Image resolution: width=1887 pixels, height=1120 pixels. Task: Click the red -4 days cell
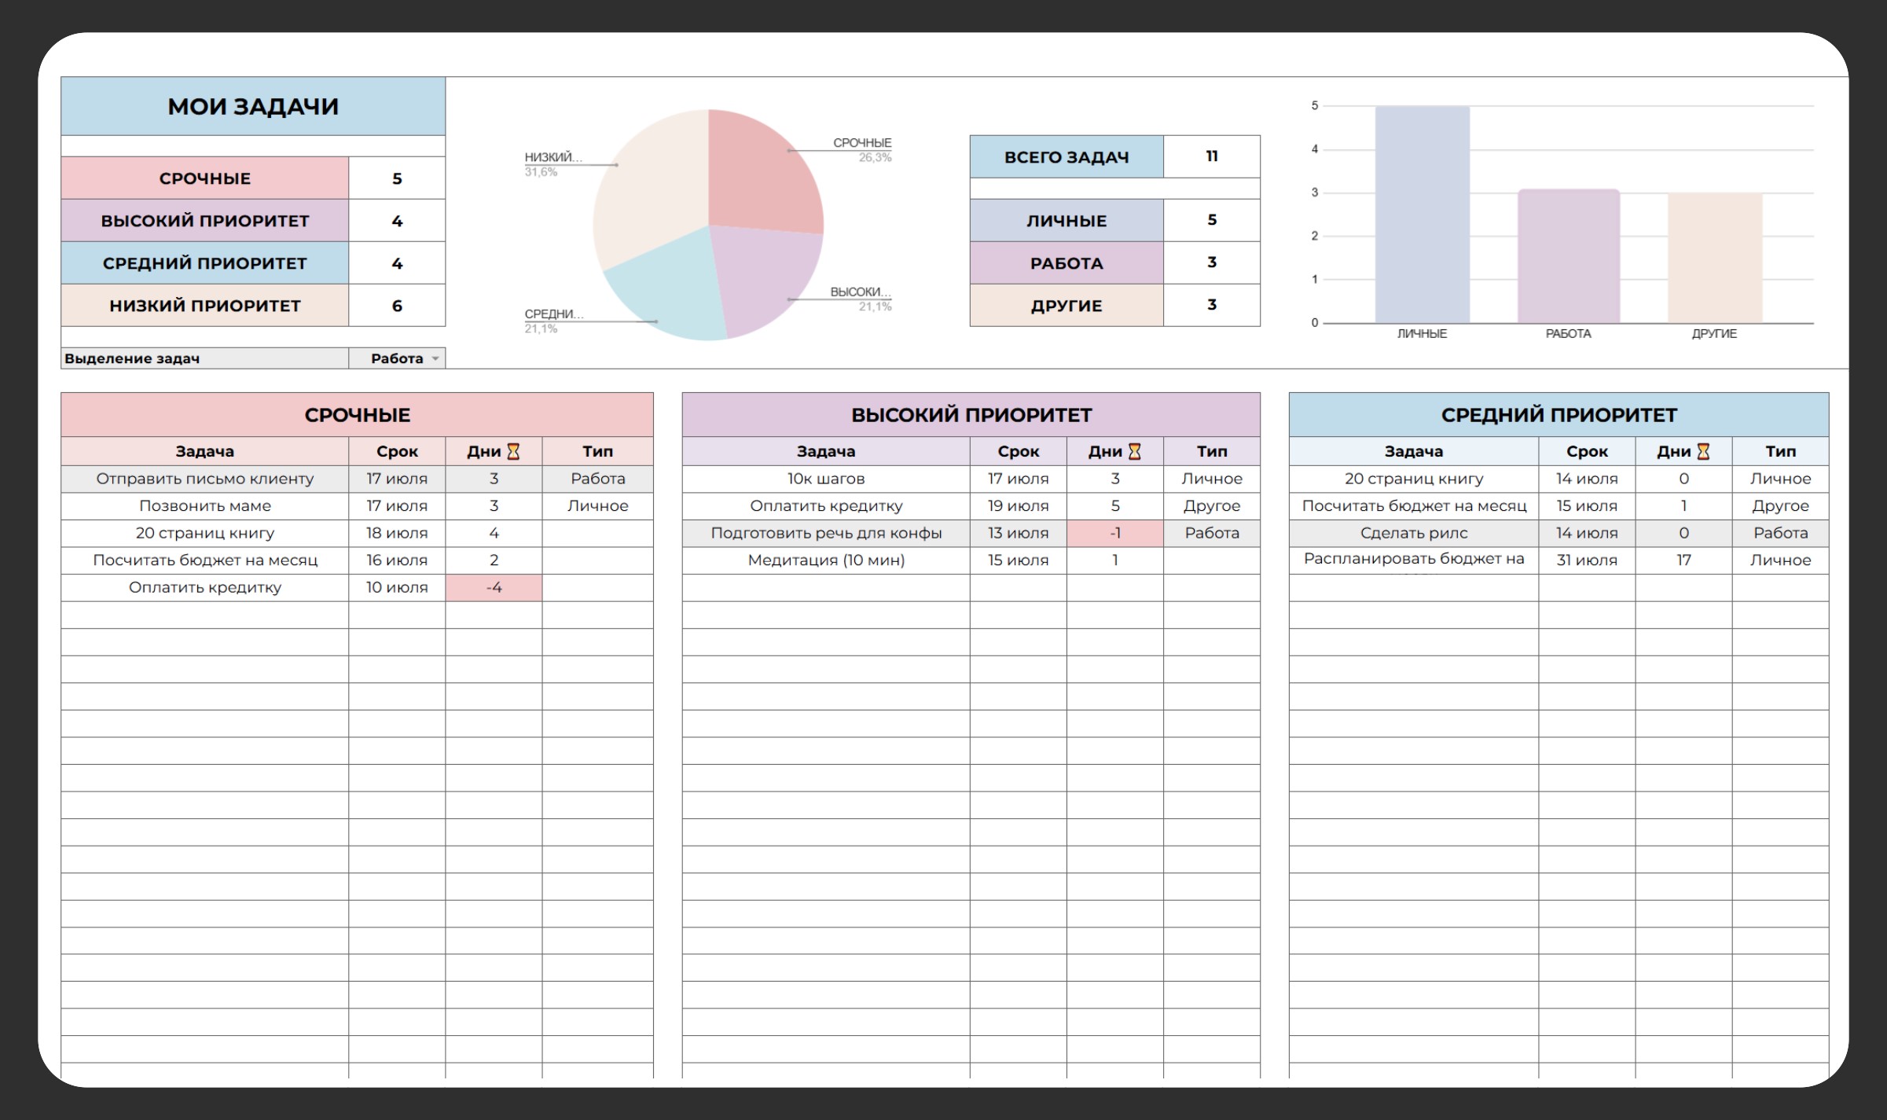pyautogui.click(x=494, y=587)
